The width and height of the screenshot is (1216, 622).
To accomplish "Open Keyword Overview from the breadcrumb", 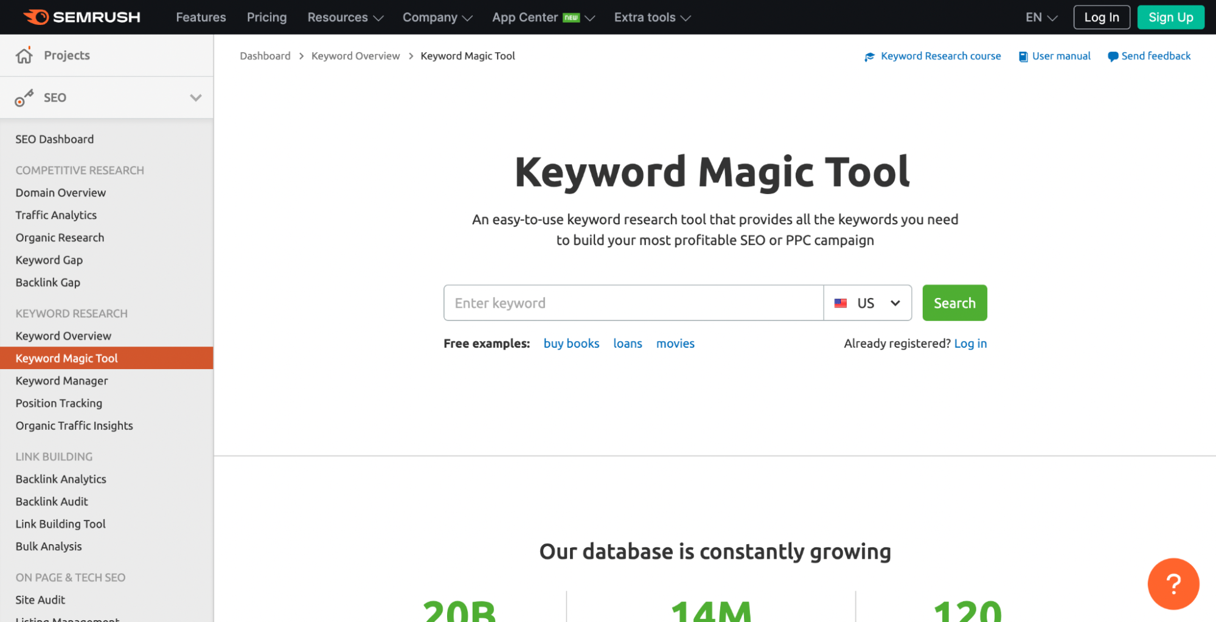I will pyautogui.click(x=355, y=55).
